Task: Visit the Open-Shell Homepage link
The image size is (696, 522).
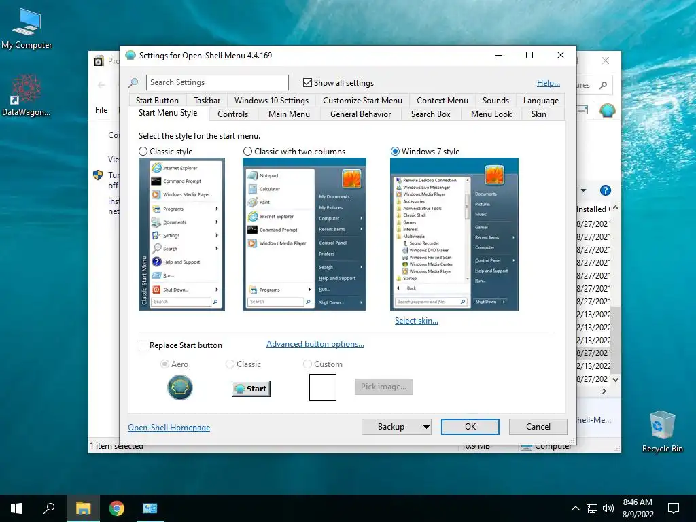Action: coord(169,428)
